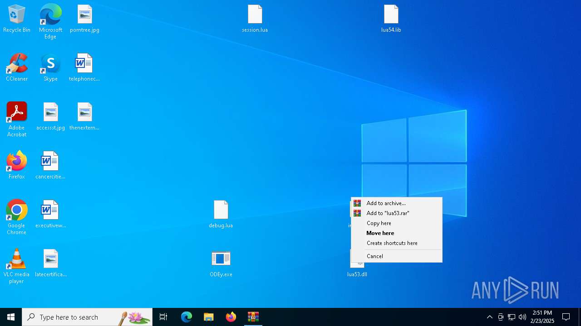Viewport: 581px width, 326px height.
Task: Select the session.lua file on desktop
Action: point(255,19)
